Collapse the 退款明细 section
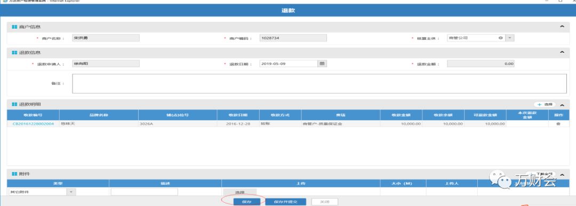The width and height of the screenshot is (576, 206). (562, 105)
